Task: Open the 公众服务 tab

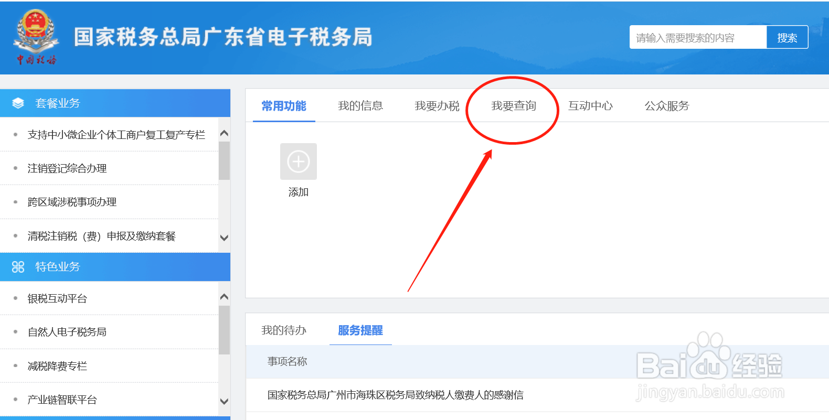Action: pyautogui.click(x=667, y=106)
